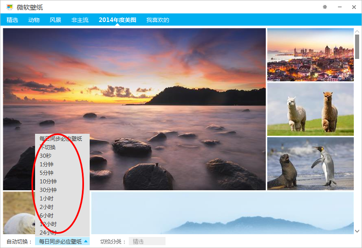Screen dimensions: 362x248
Task: Click the vertical scrollbar thumb
Action: coord(357,47)
